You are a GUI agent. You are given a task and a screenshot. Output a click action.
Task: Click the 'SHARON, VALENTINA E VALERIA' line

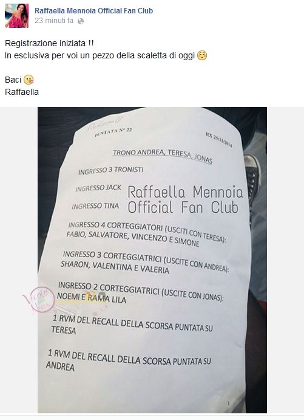click(115, 267)
